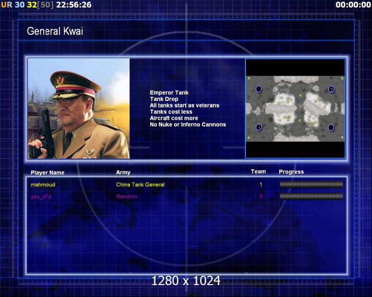The image size is (372, 297).
Task: Select unnumbered start marker directly below marker 2
Action: pyautogui.click(x=331, y=127)
